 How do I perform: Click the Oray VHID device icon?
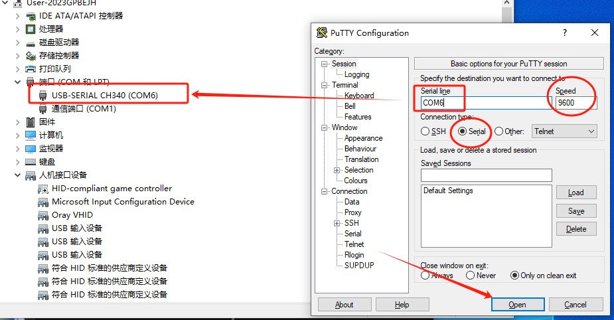[43, 215]
